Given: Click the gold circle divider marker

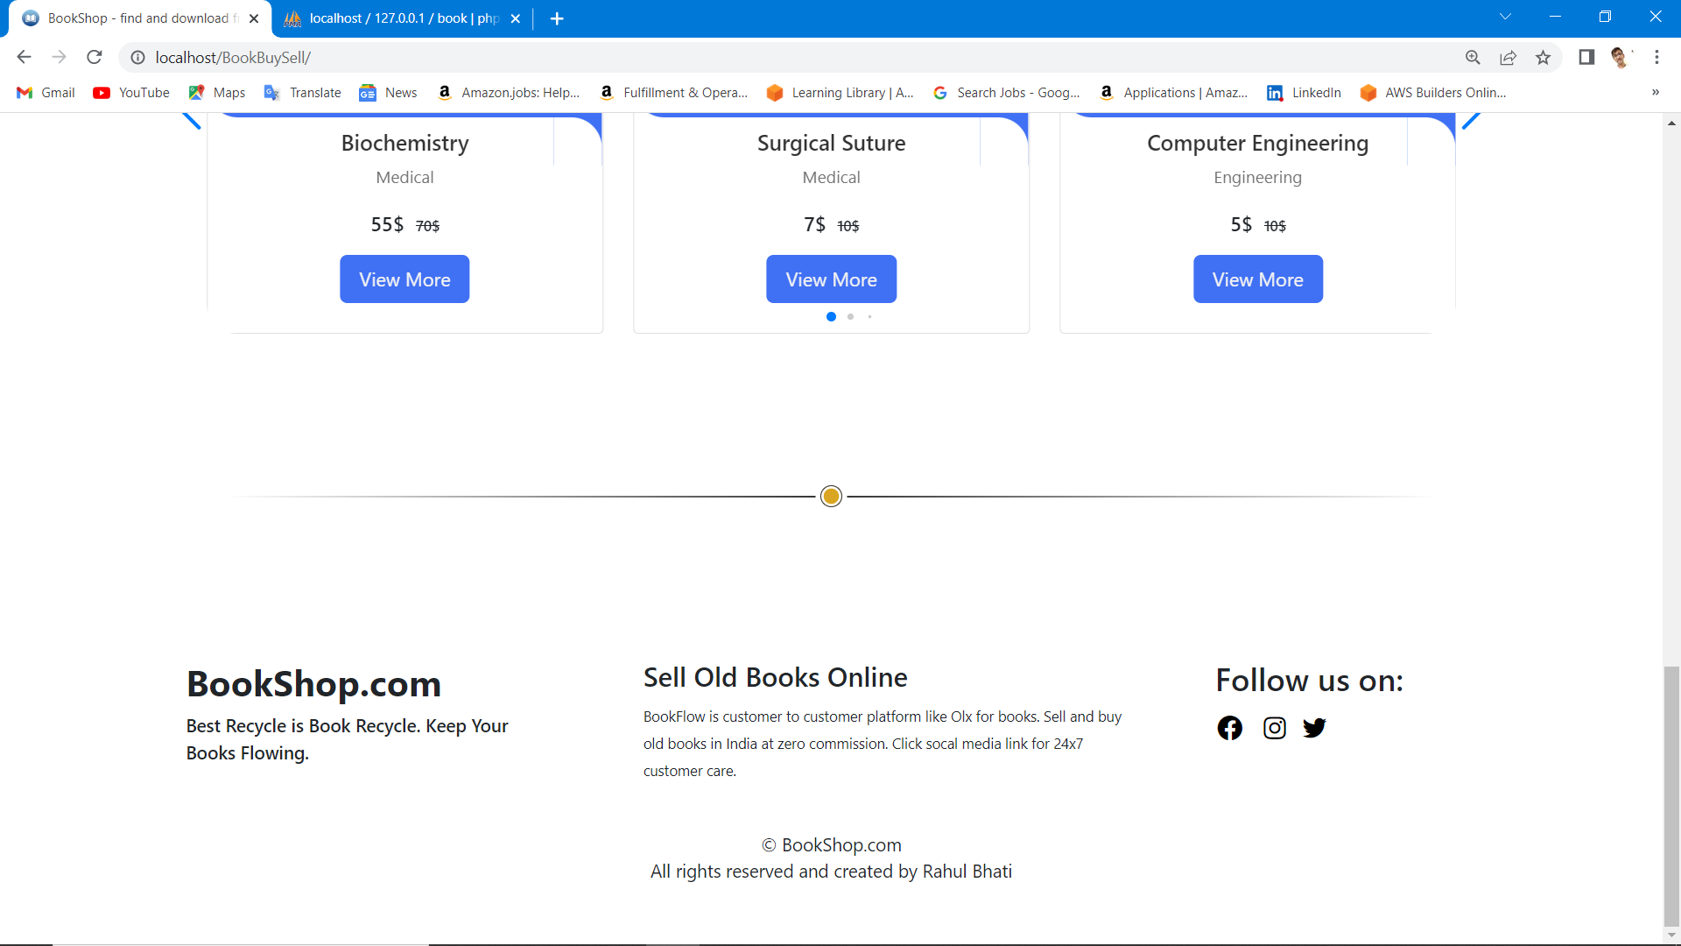Looking at the screenshot, I should (831, 497).
